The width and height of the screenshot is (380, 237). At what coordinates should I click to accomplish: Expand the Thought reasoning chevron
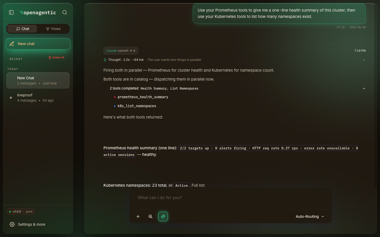pyautogui.click(x=364, y=60)
